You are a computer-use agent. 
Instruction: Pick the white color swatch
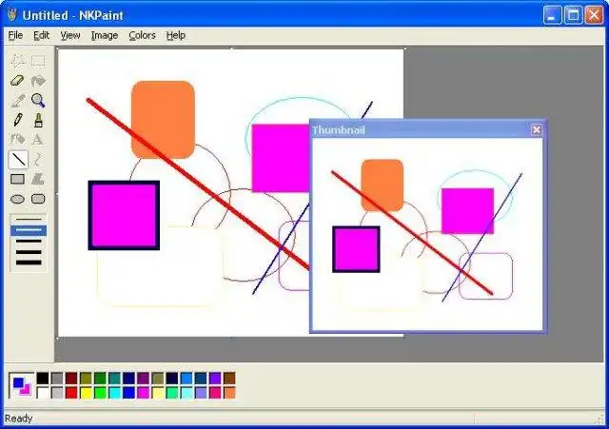pyautogui.click(x=43, y=393)
